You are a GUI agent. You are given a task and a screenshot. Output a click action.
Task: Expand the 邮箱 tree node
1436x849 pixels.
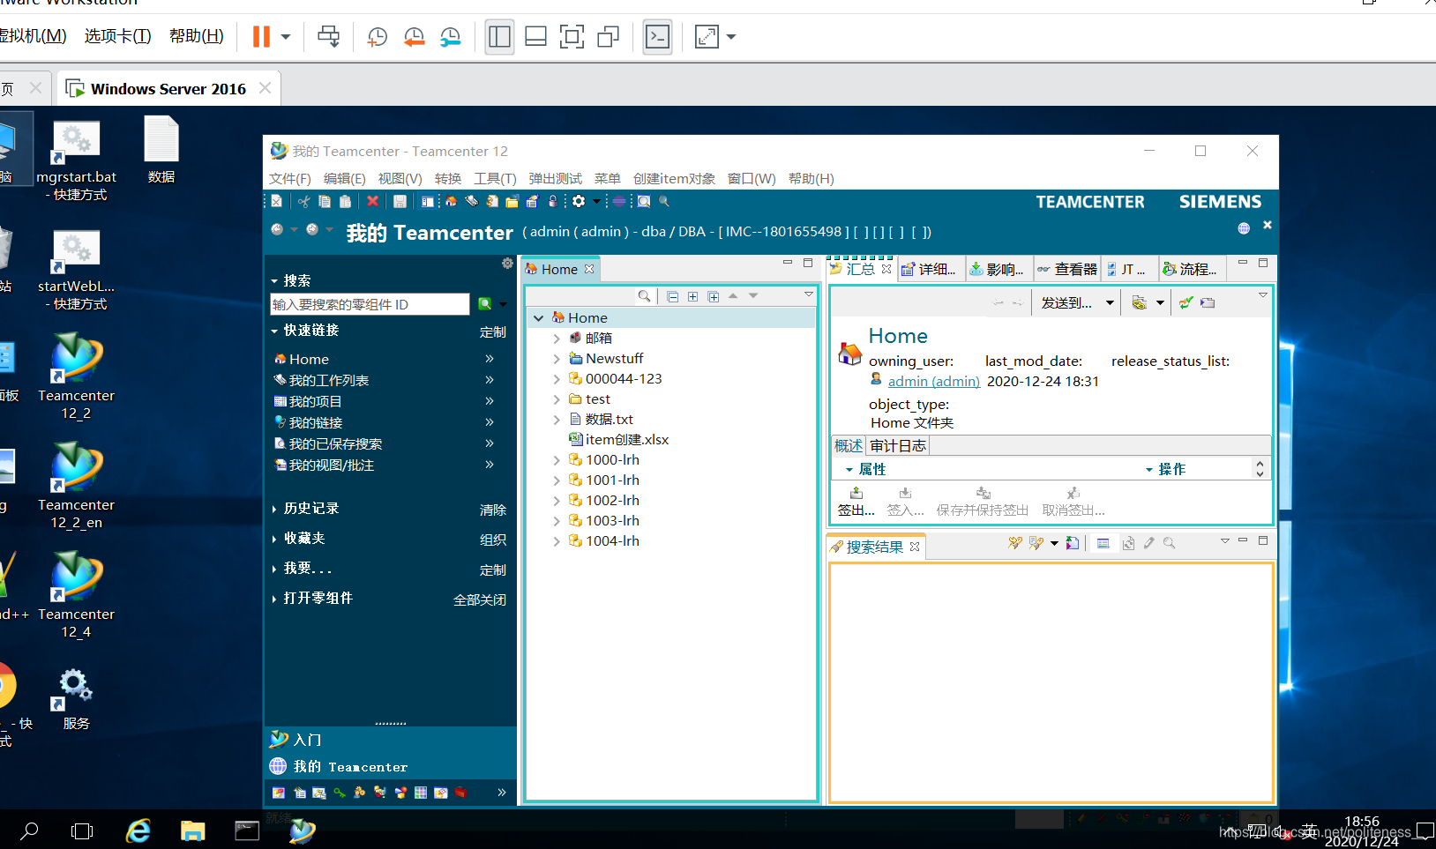tap(556, 339)
